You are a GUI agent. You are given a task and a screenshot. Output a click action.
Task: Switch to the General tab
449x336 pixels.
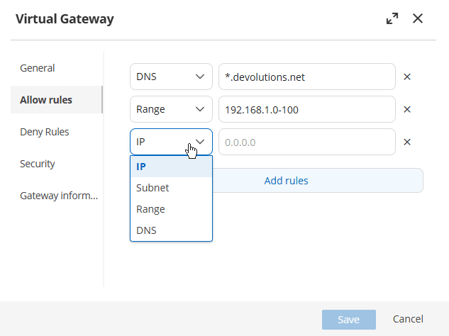[38, 68]
